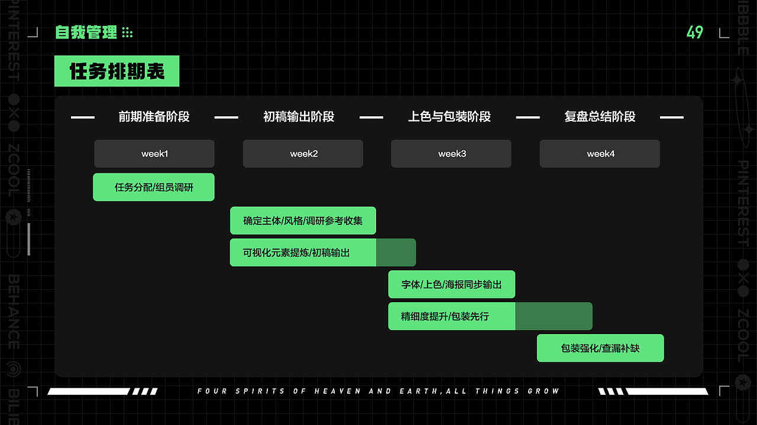This screenshot has width=757, height=425.
Task: Click the dark progress segment of 精细度提升/包装先行
Action: 554,316
